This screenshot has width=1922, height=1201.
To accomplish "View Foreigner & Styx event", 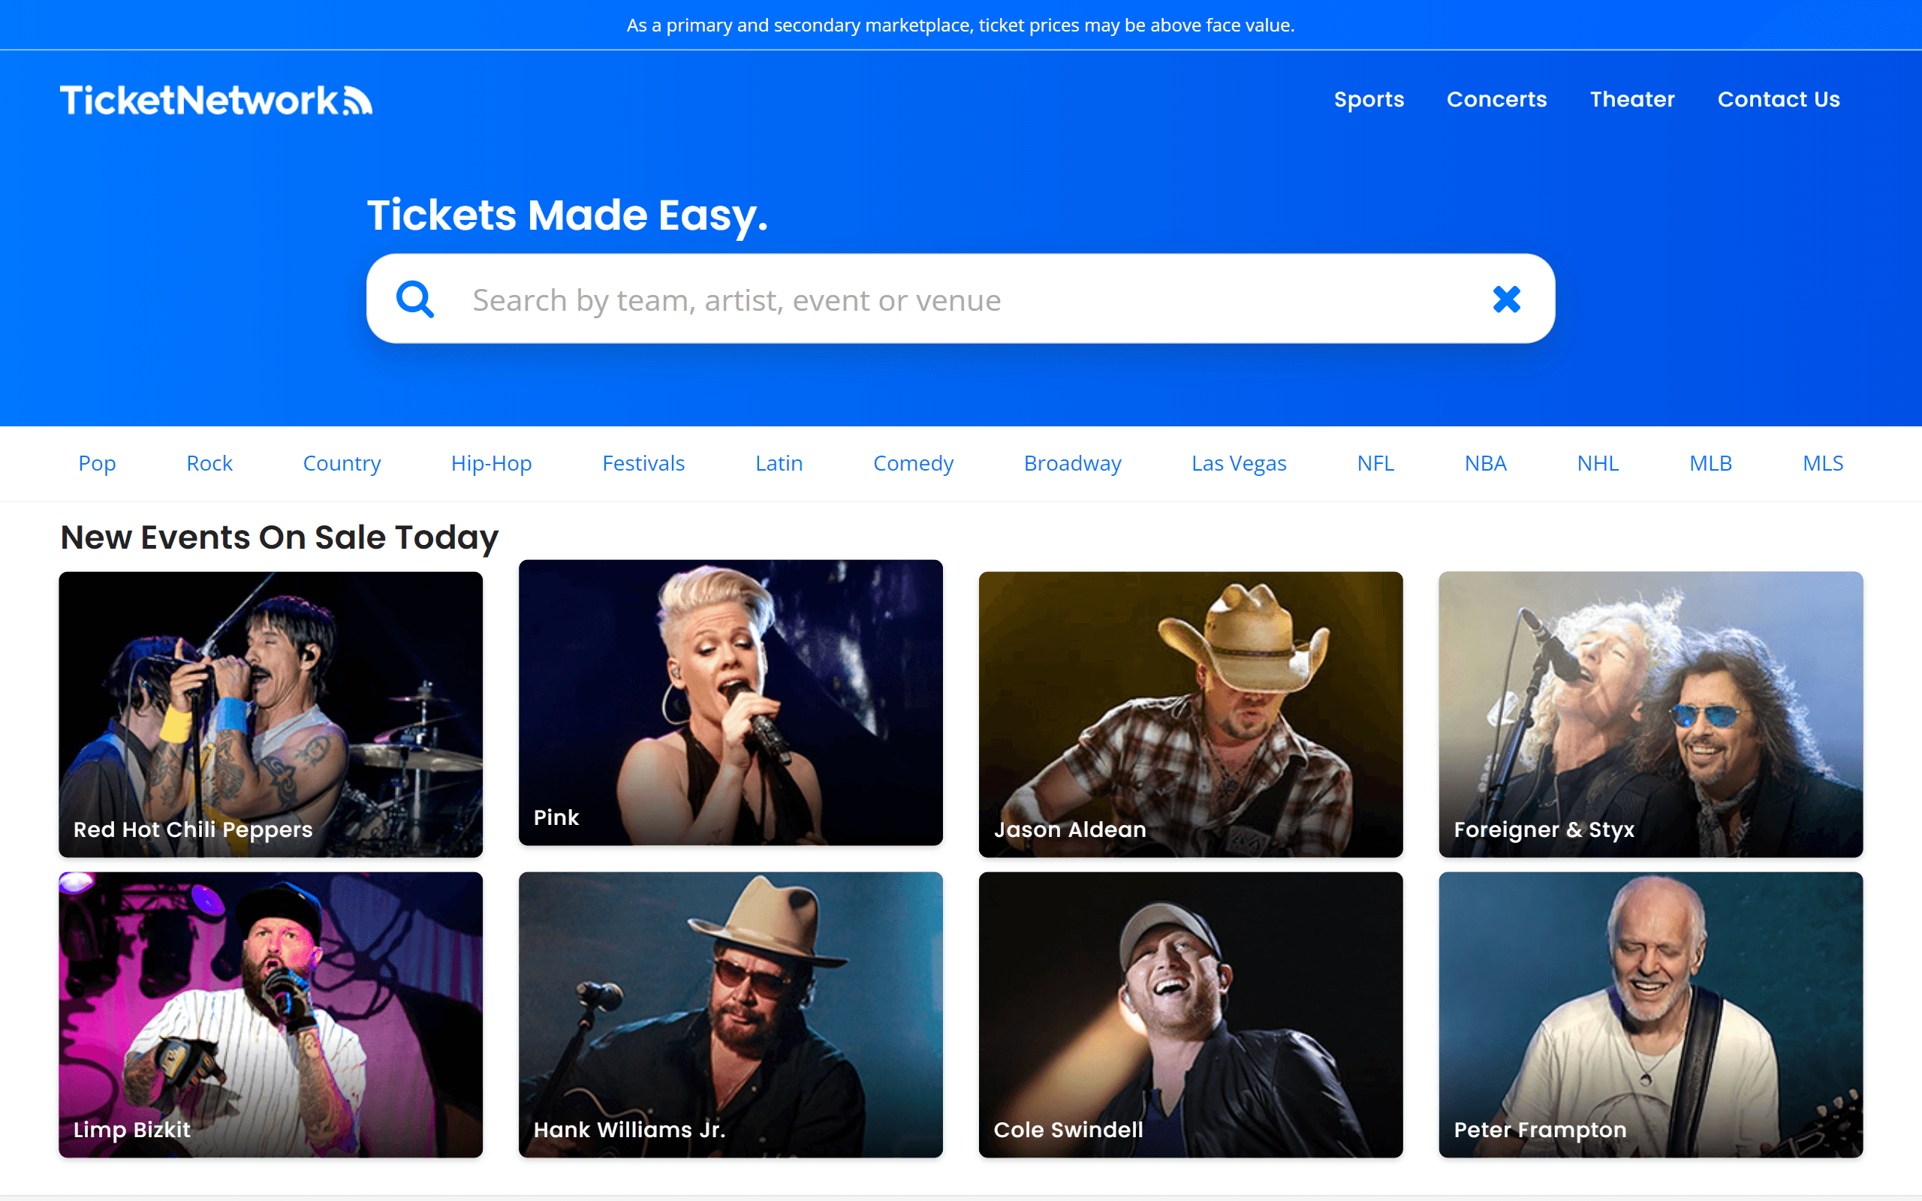I will point(1649,713).
